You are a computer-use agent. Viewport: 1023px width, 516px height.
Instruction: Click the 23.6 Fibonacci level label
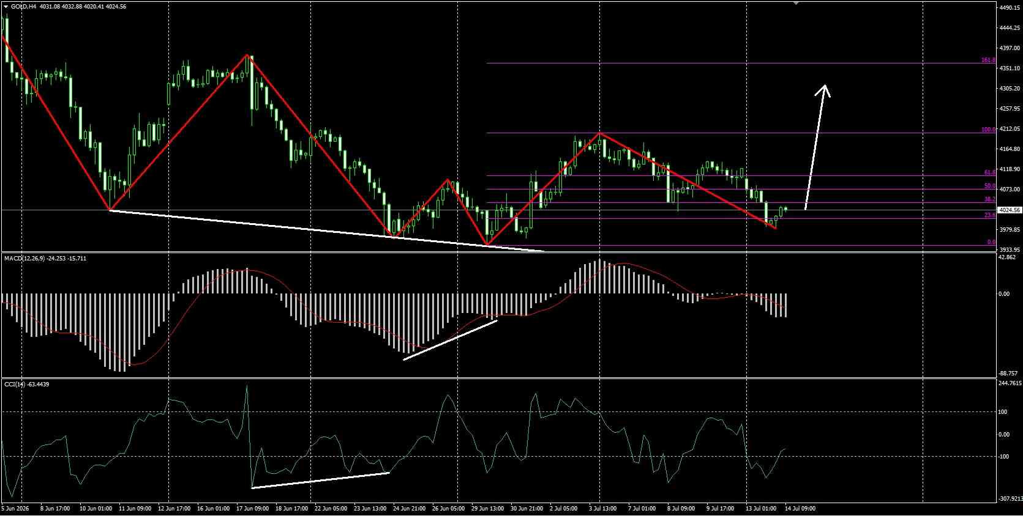tap(990, 215)
